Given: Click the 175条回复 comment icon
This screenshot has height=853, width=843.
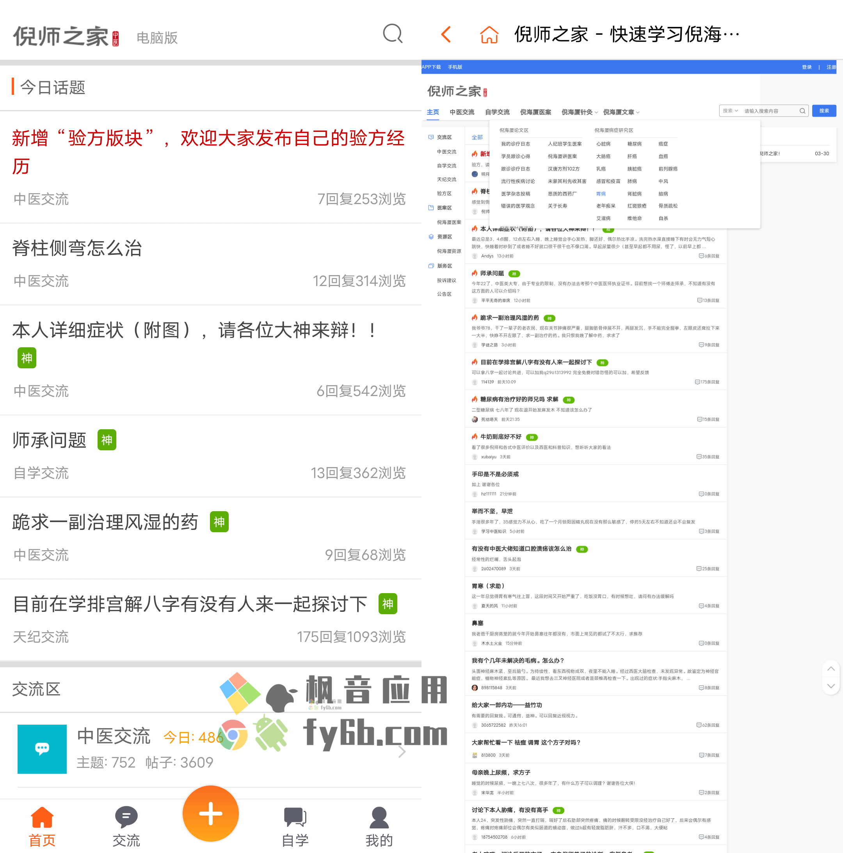Looking at the screenshot, I should tap(697, 382).
